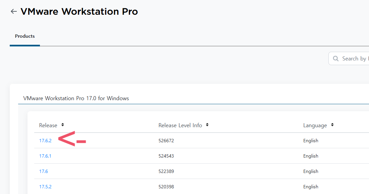This screenshot has width=369, height=194.
Task: Click English in the 17.6.1 row
Action: point(311,156)
